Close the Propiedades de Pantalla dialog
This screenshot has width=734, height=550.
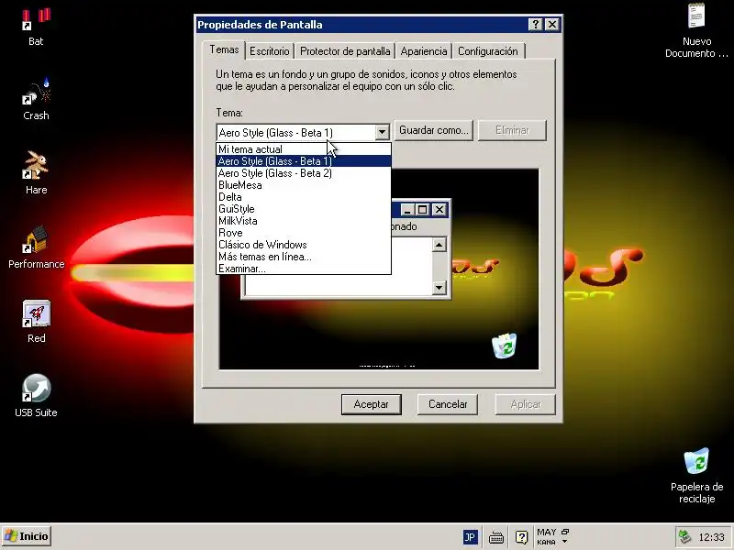[x=552, y=25]
